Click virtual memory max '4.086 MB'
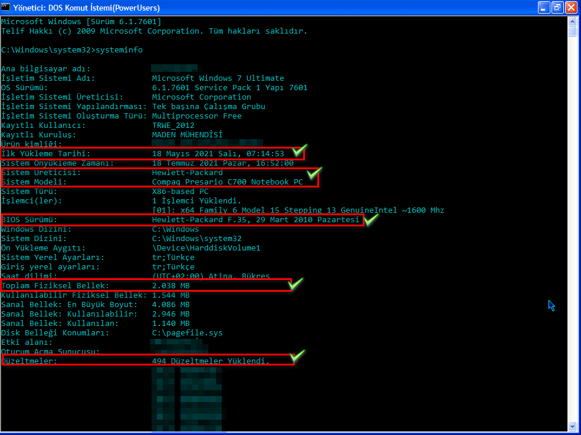This screenshot has width=581, height=435. [x=171, y=305]
